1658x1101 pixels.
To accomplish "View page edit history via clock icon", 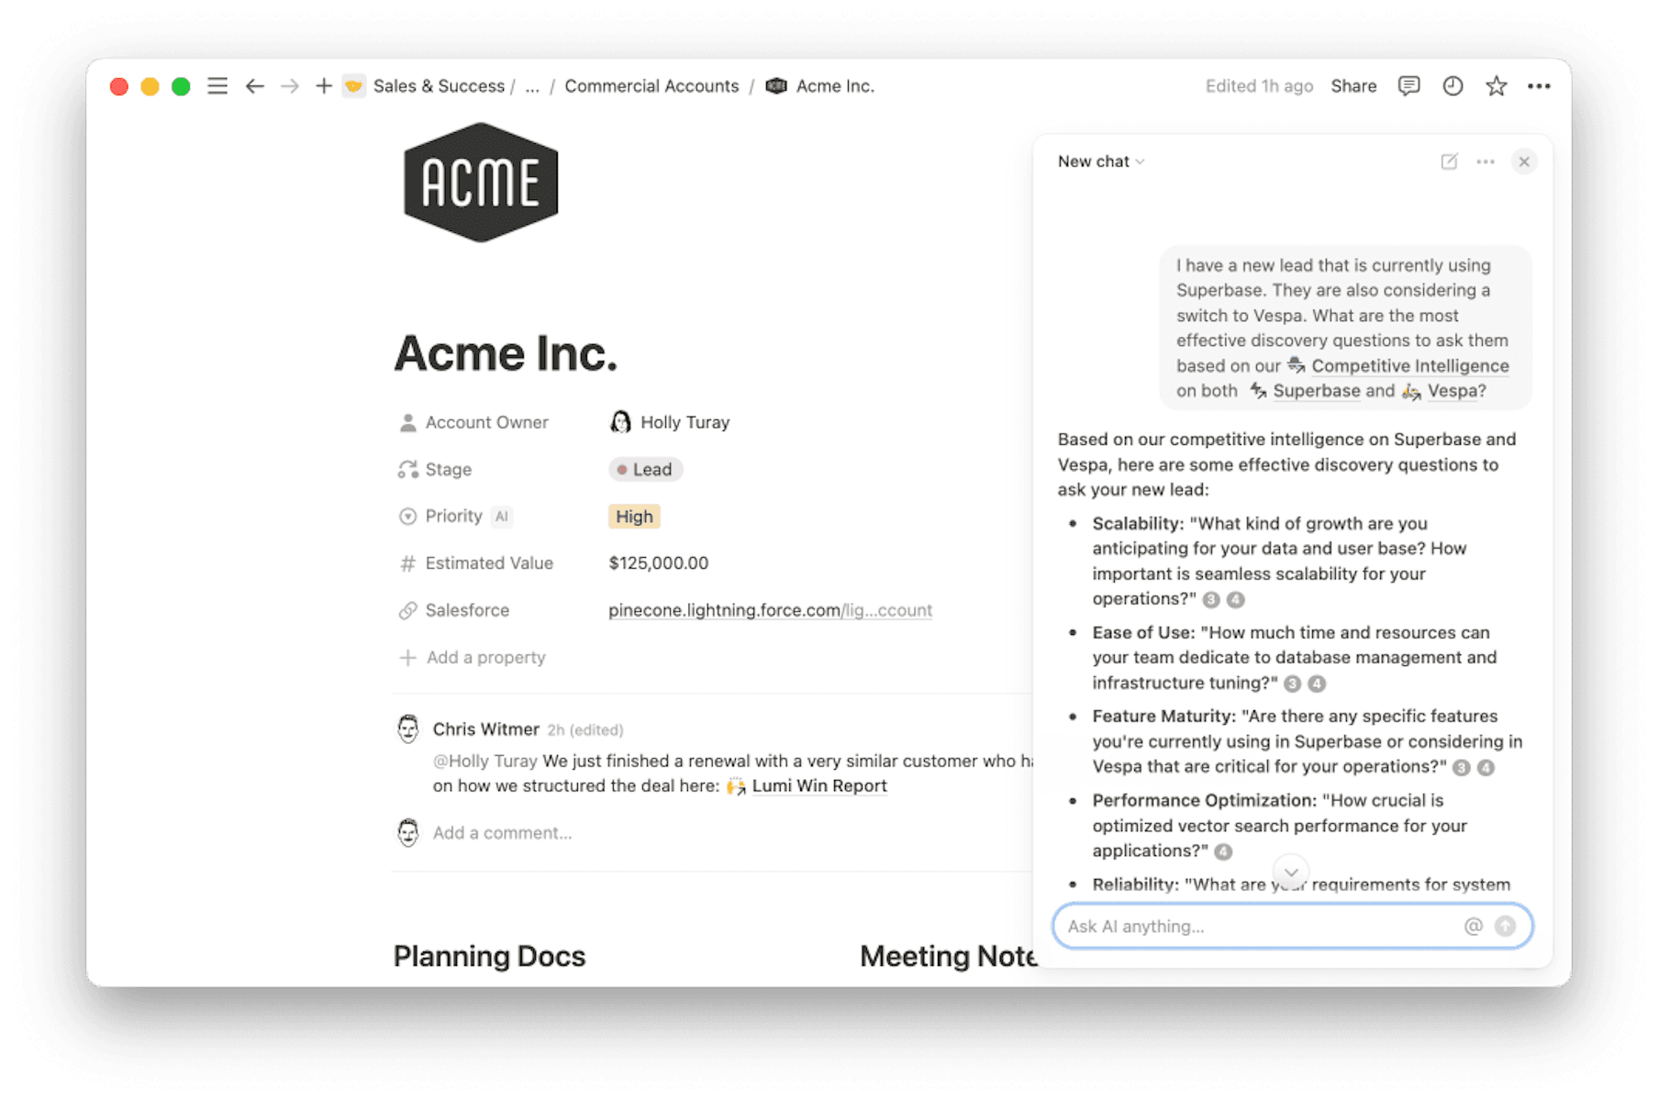I will coord(1452,85).
